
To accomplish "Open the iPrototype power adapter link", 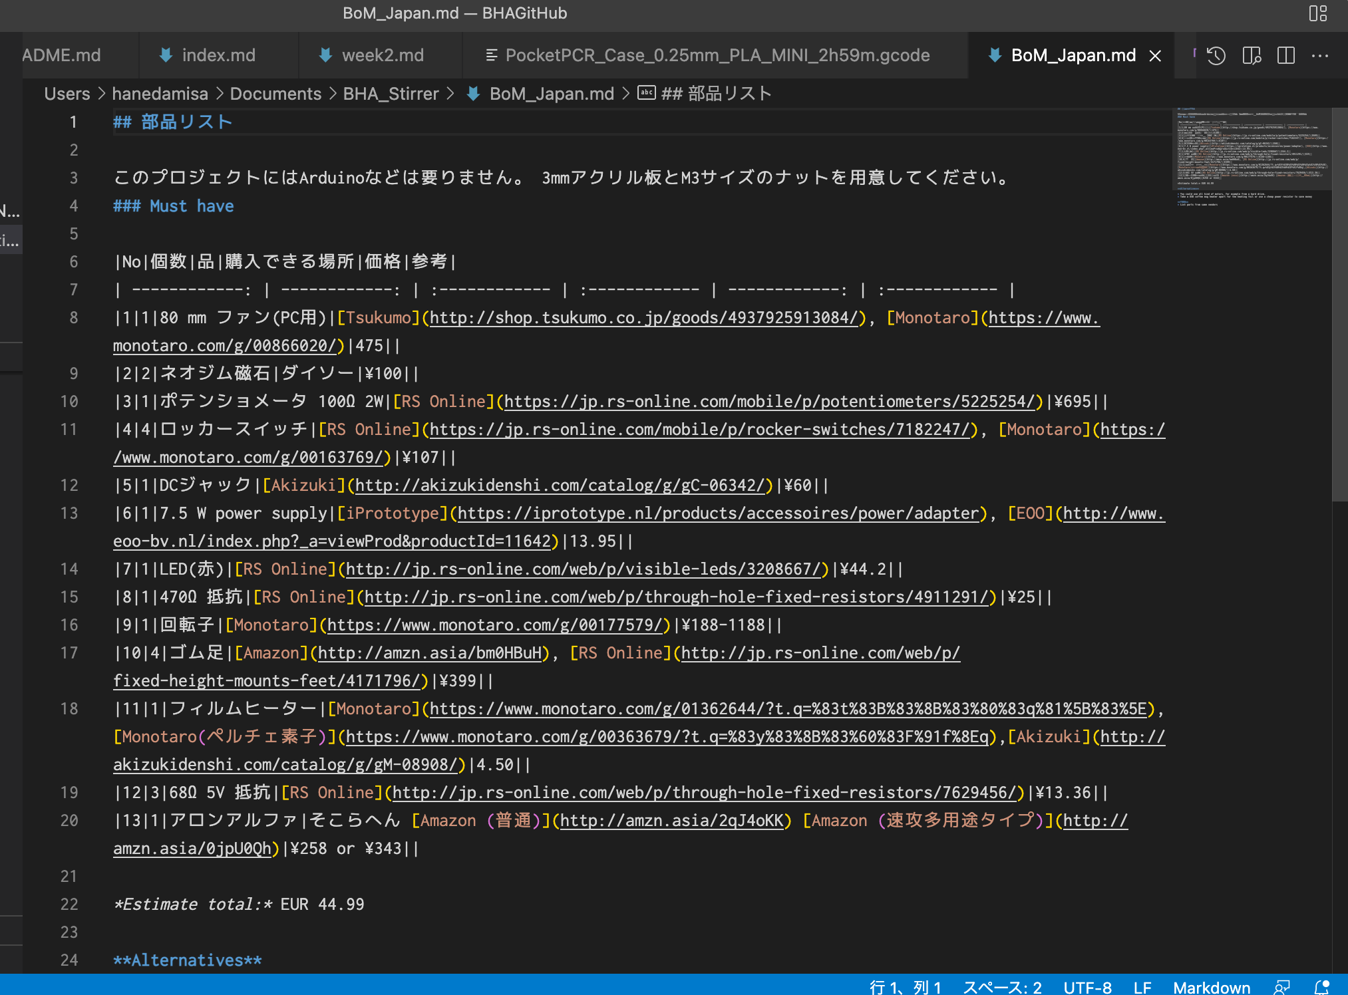I will click(x=718, y=513).
